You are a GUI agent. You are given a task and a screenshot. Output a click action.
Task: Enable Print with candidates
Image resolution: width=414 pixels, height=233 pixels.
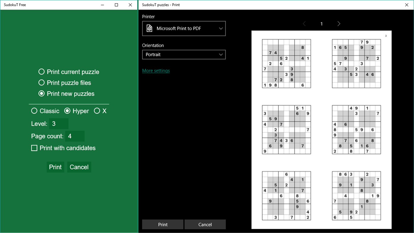[34, 148]
